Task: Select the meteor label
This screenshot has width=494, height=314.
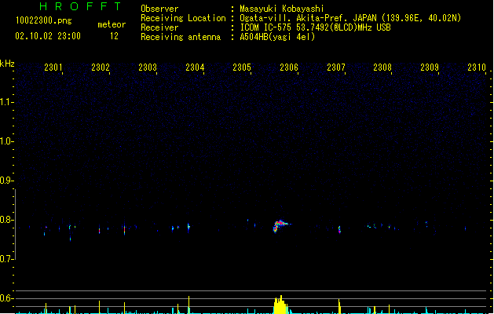Action: click(112, 24)
